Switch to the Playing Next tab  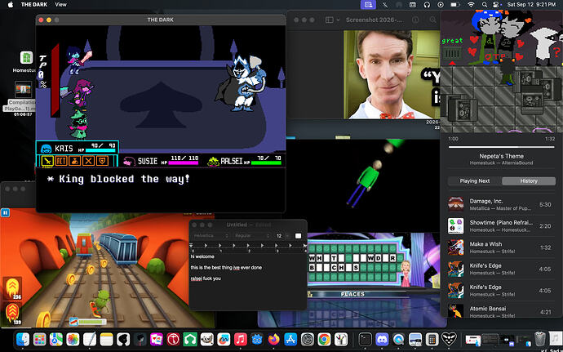475,180
